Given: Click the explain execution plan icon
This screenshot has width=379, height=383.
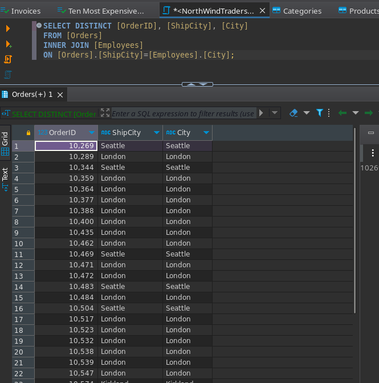Looking at the screenshot, I should click(8, 75).
